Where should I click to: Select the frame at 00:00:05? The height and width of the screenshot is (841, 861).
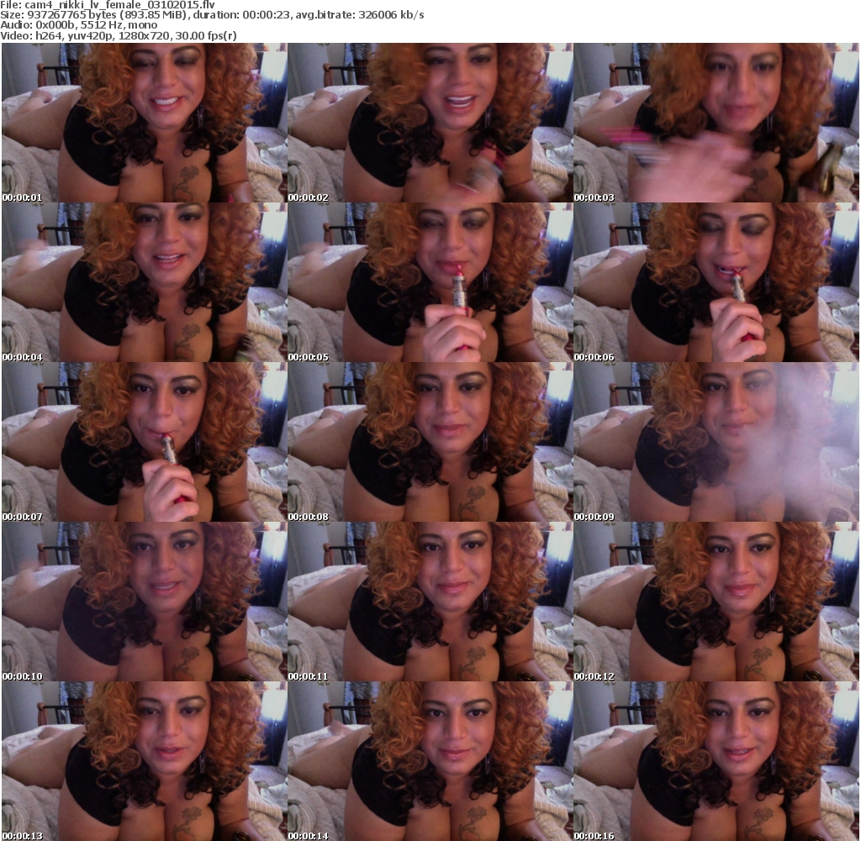(430, 282)
